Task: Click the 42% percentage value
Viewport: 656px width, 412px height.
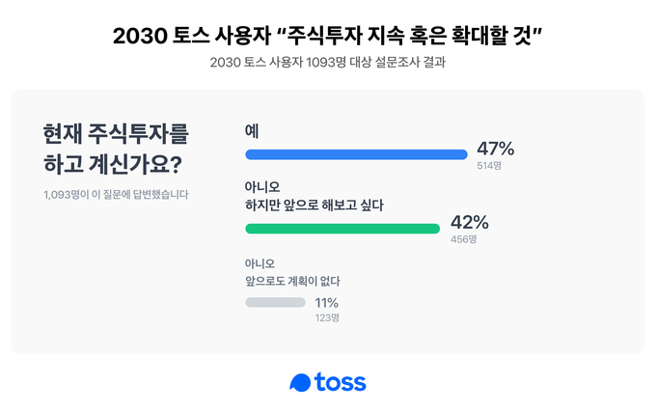Action: click(470, 223)
